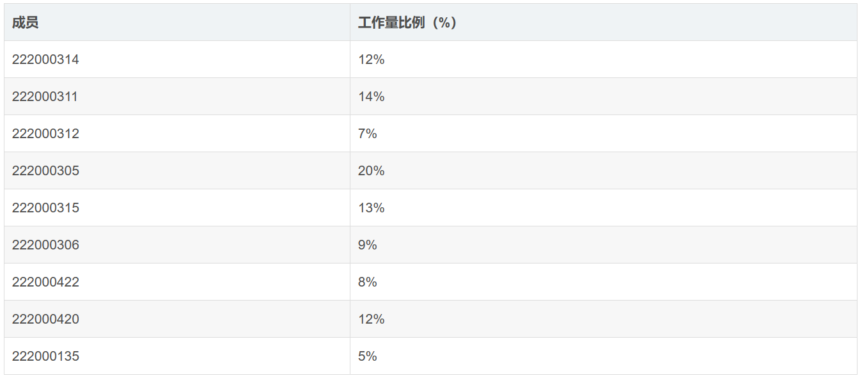Click member ID 222000315
Viewport: 862px width, 378px height.
[x=45, y=208]
